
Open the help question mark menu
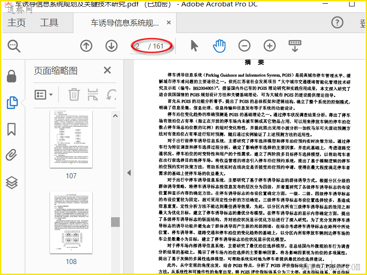tap(337, 22)
